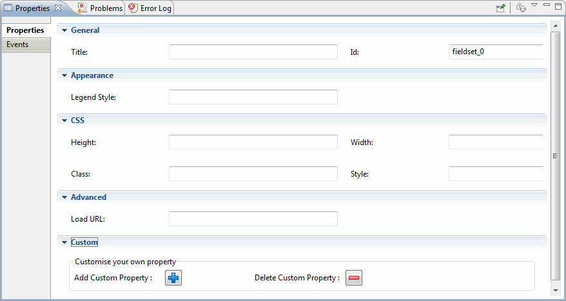This screenshot has height=301, width=566.
Task: Collapse the Custom section
Action: pyautogui.click(x=64, y=242)
